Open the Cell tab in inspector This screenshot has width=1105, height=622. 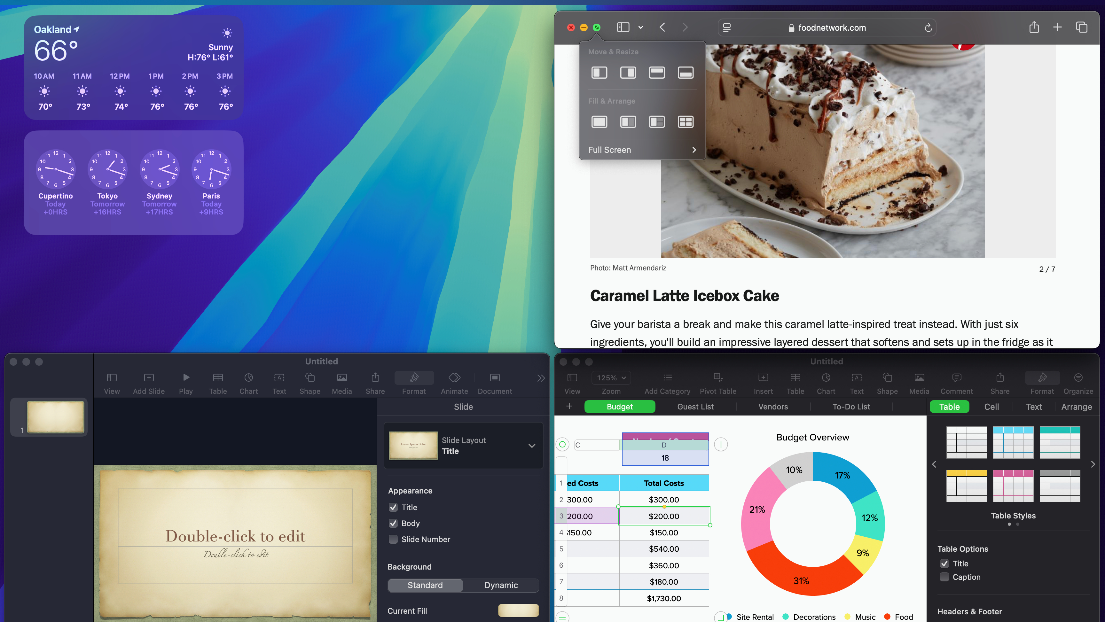coord(991,407)
